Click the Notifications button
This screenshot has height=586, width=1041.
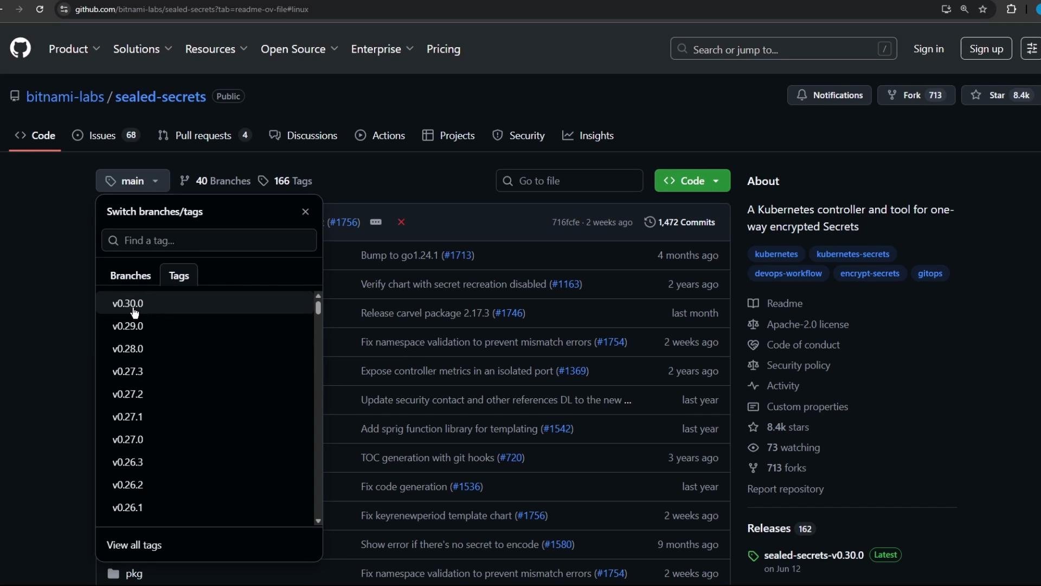pos(830,95)
